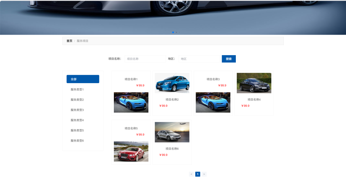Click the ¥99.9 price under 项目名称3
Screen dimensions: 346x181
[x=222, y=85]
